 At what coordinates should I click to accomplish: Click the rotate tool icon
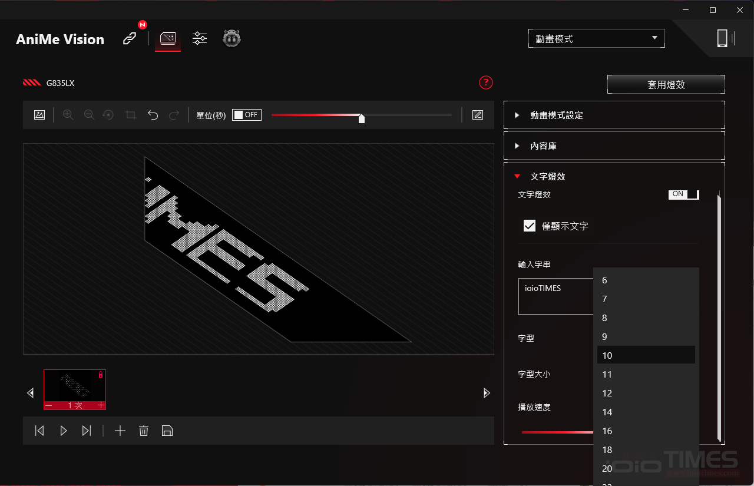pos(108,115)
